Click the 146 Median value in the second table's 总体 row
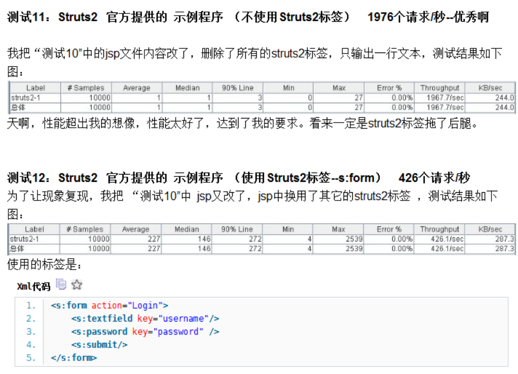518x374 pixels. coord(204,248)
